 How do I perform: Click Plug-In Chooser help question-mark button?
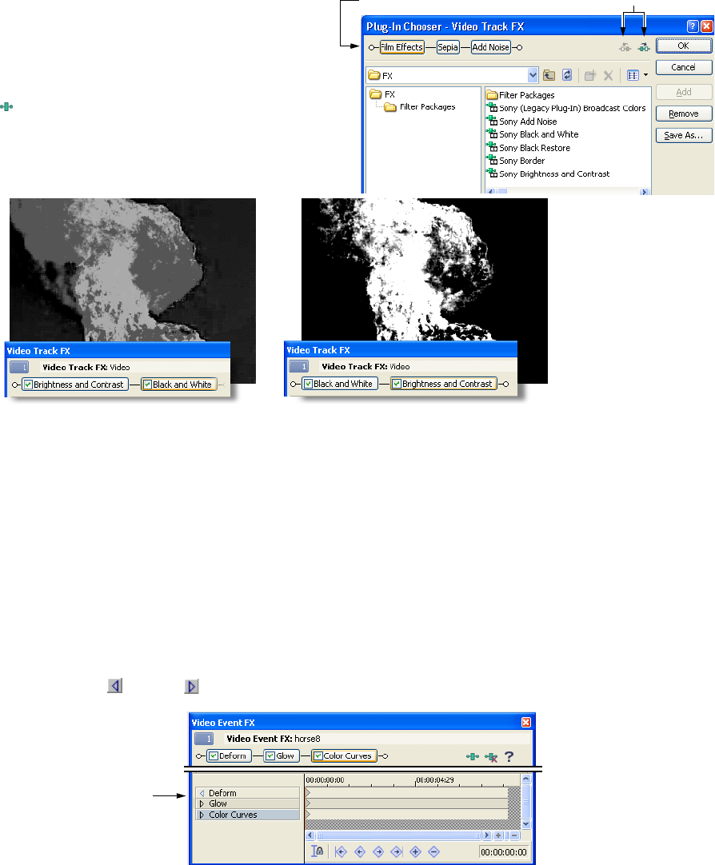(693, 26)
